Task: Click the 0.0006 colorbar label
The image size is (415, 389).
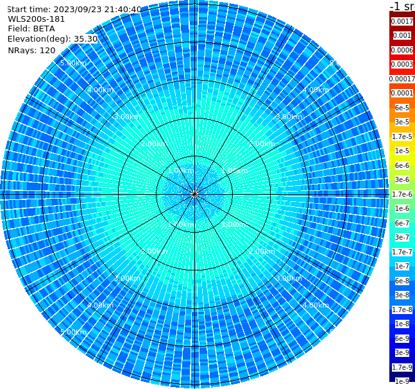Action: [402, 50]
